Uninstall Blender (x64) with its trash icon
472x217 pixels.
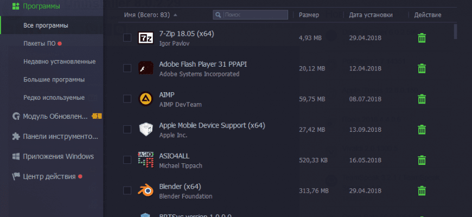click(422, 190)
